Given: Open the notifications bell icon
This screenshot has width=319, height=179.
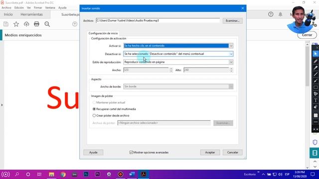Looking at the screenshot, I should (x=280, y=14).
